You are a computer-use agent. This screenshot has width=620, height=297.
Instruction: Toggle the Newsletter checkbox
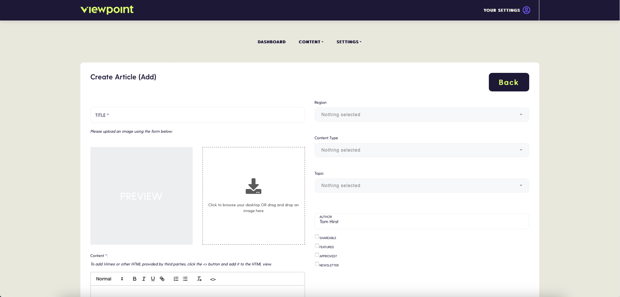[317, 264]
